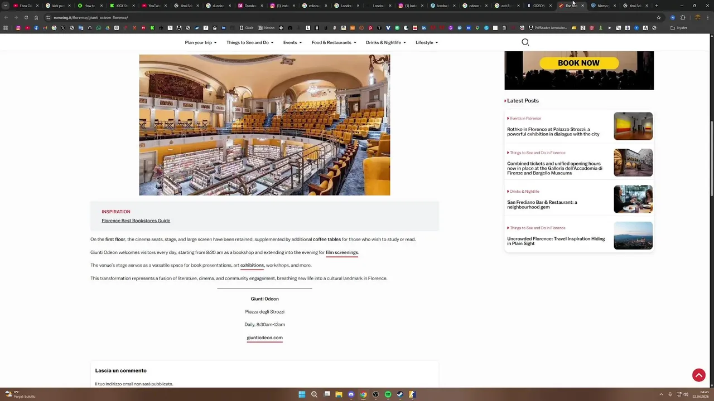
Task: Expand the Plan your trip menu
Action: tap(201, 42)
